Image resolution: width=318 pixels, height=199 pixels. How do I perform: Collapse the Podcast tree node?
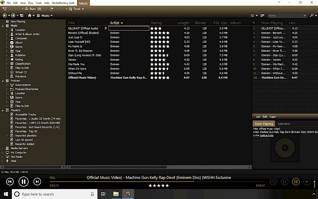coord(3,81)
